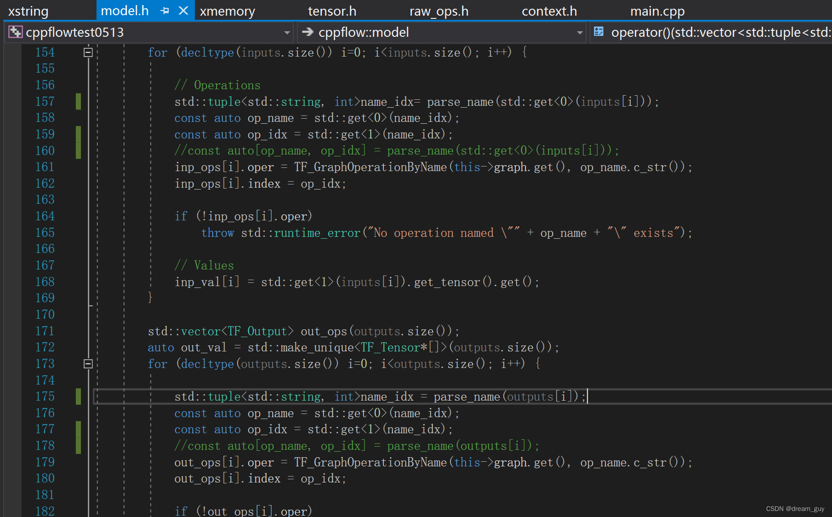Open the cppflow::model scope dropdown

pyautogui.click(x=580, y=32)
